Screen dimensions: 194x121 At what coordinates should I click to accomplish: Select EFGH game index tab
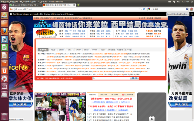point(61,50)
